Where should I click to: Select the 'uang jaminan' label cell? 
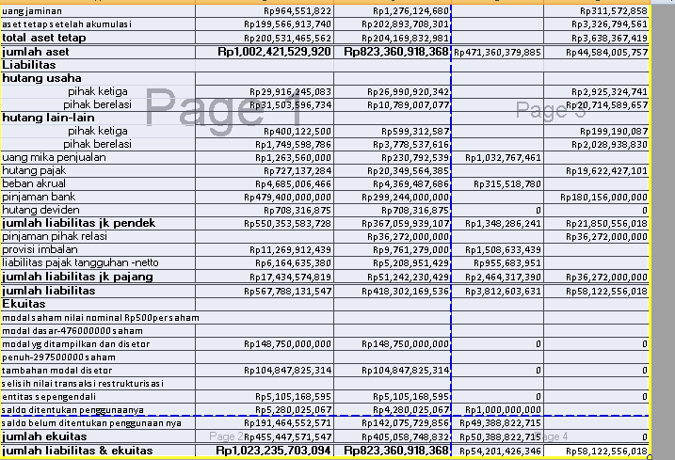98,11
